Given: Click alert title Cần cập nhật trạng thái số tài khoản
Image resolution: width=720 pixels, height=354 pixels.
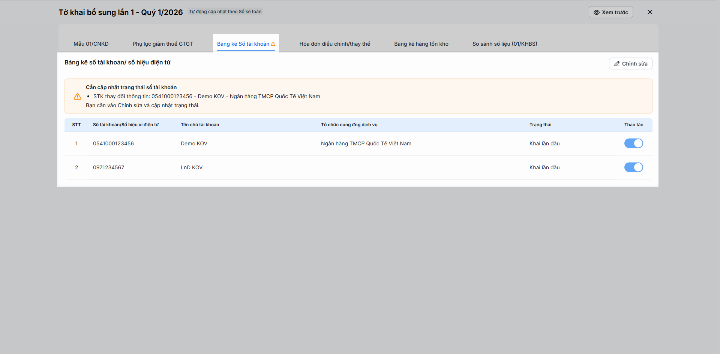Looking at the screenshot, I should (131, 87).
